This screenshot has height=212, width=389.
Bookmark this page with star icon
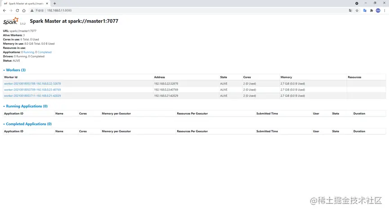tap(357, 10)
